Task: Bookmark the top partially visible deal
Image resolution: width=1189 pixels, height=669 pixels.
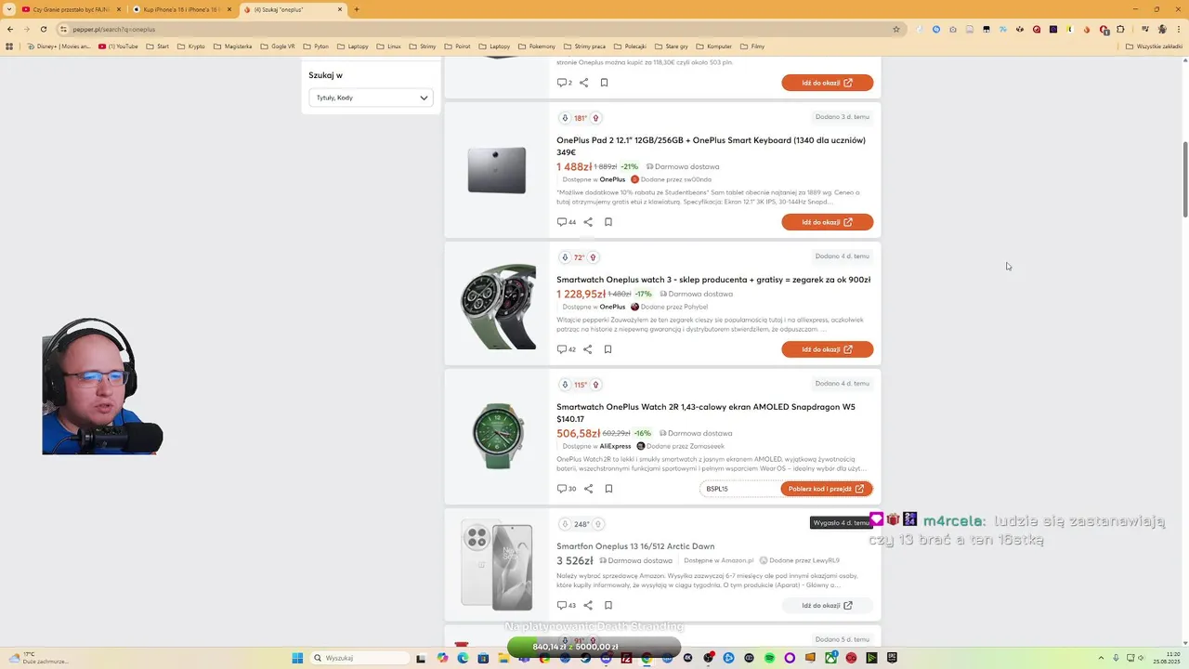Action: (604, 83)
